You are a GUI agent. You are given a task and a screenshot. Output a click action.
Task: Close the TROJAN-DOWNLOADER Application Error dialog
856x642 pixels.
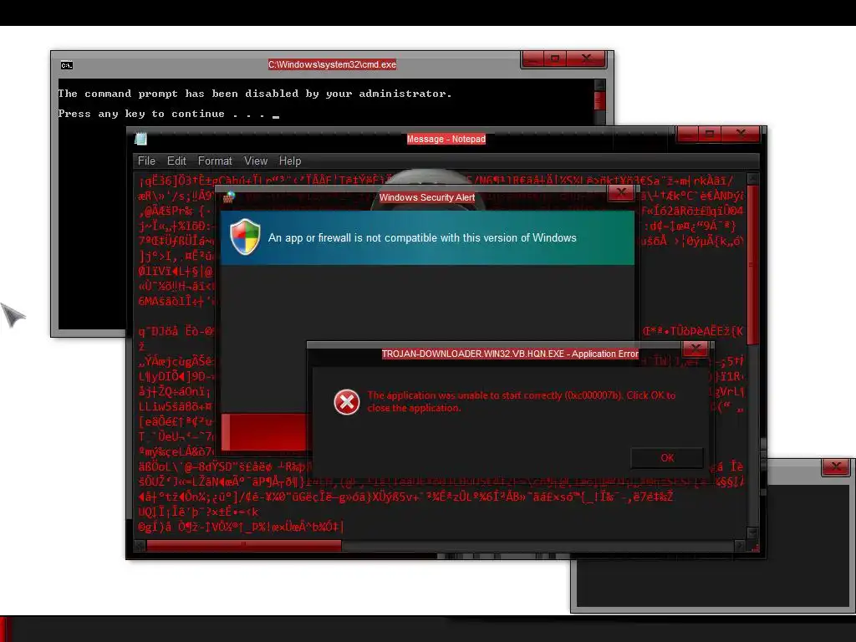click(x=695, y=349)
